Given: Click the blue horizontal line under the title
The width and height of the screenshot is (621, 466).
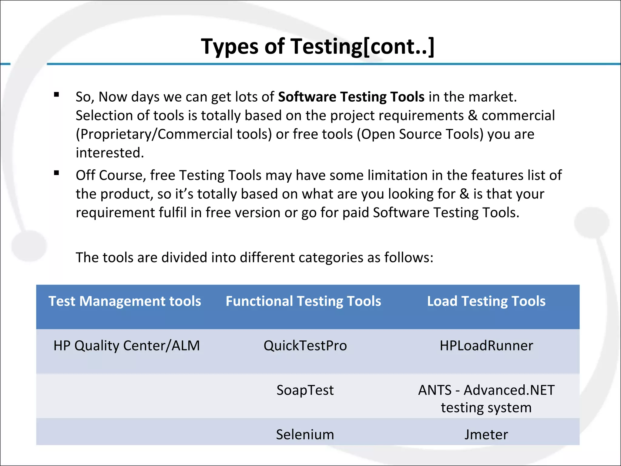Looking at the screenshot, I should click(334, 64).
